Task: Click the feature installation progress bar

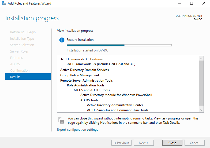Action: (x=119, y=45)
